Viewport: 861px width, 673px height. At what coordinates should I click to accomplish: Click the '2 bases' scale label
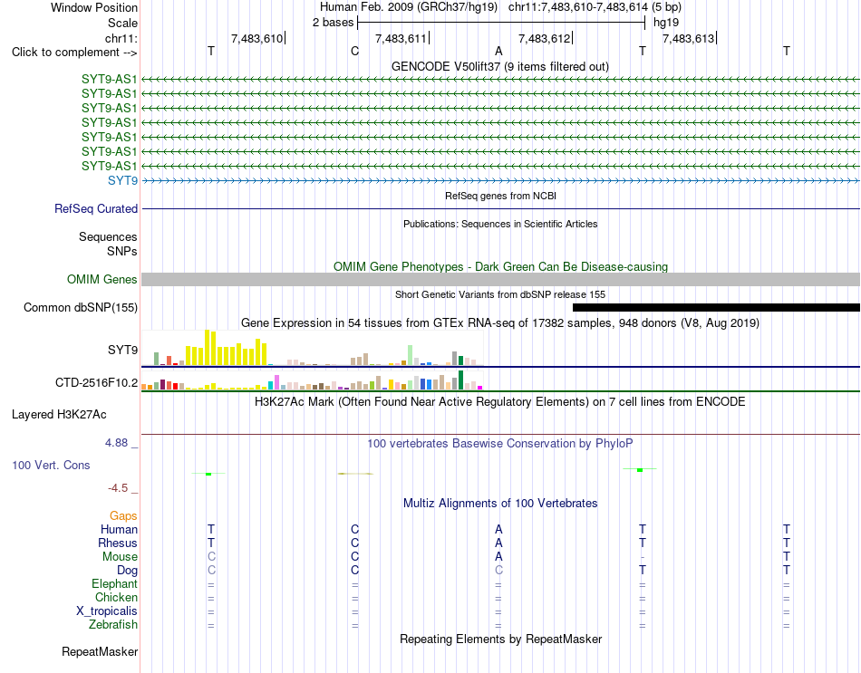point(334,23)
